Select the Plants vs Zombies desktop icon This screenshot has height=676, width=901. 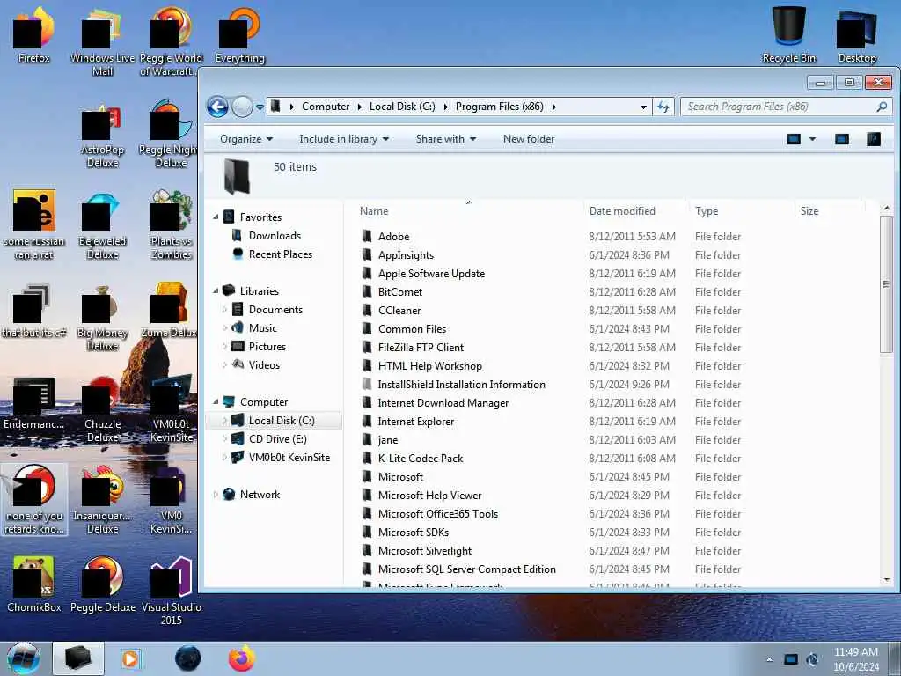(172, 224)
